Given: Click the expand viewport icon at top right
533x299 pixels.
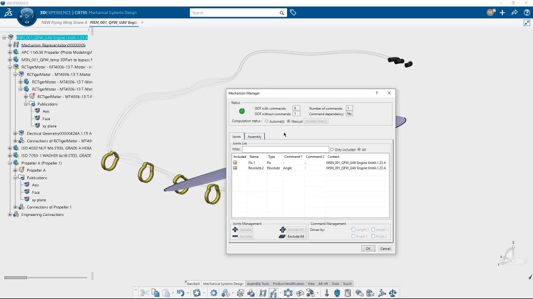Looking at the screenshot, I should (527, 23).
